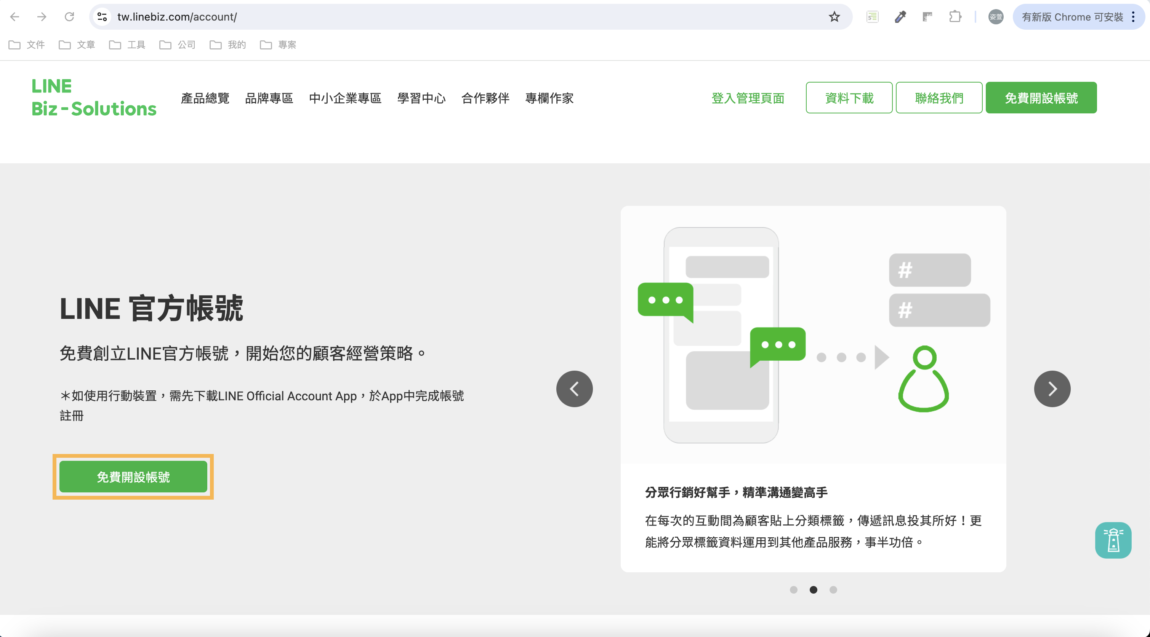
Task: Open the 工具 bookmark folder
Action: pyautogui.click(x=127, y=45)
